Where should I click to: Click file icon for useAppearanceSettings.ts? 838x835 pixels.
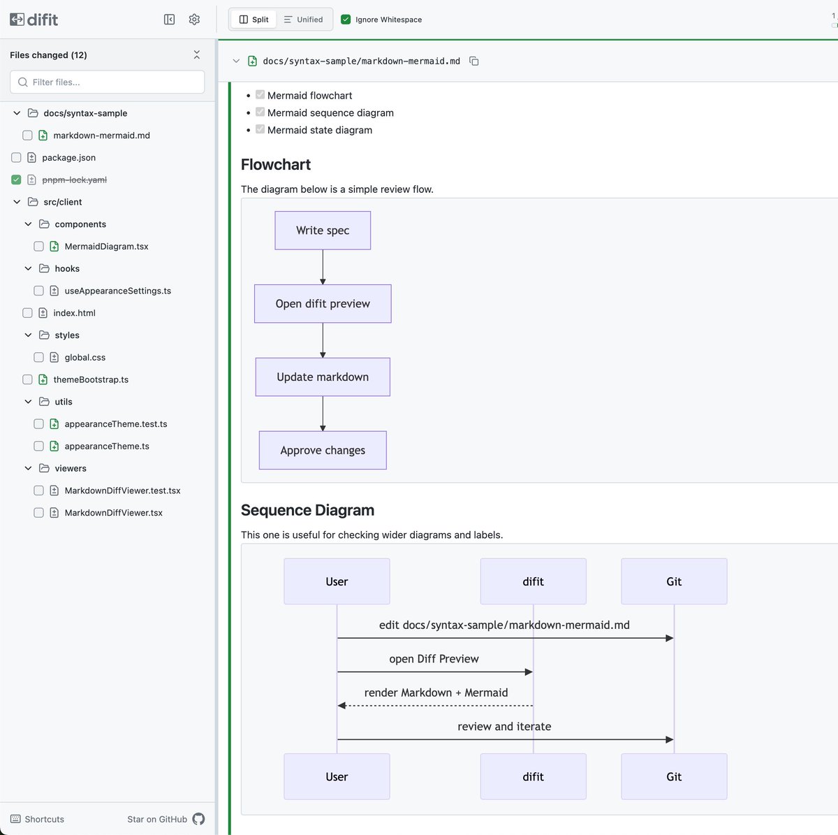(54, 291)
